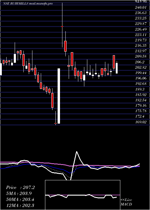Screen dimensions: 150x210
Task: Click the <<Live MACD label
Action: [126, 202]
